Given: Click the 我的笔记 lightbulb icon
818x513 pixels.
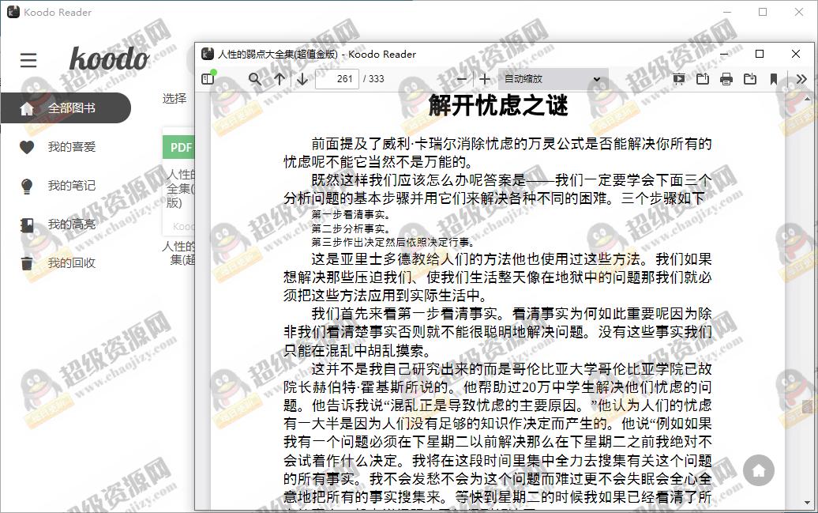Looking at the screenshot, I should [x=28, y=185].
